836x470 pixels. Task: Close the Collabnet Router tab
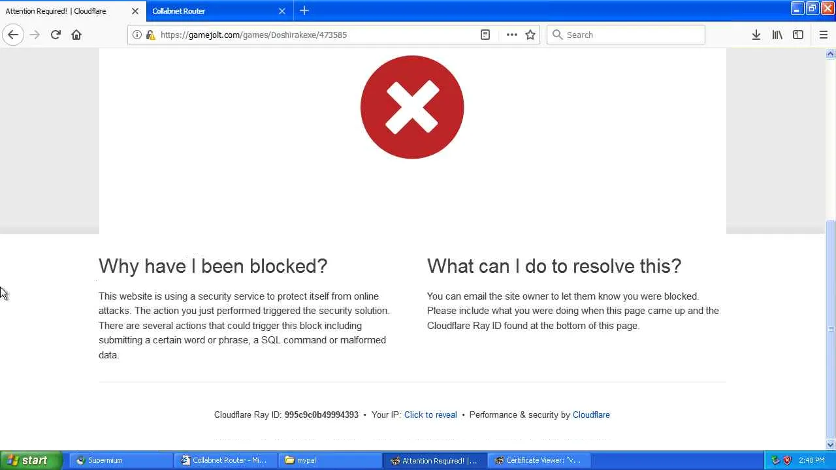pos(282,11)
